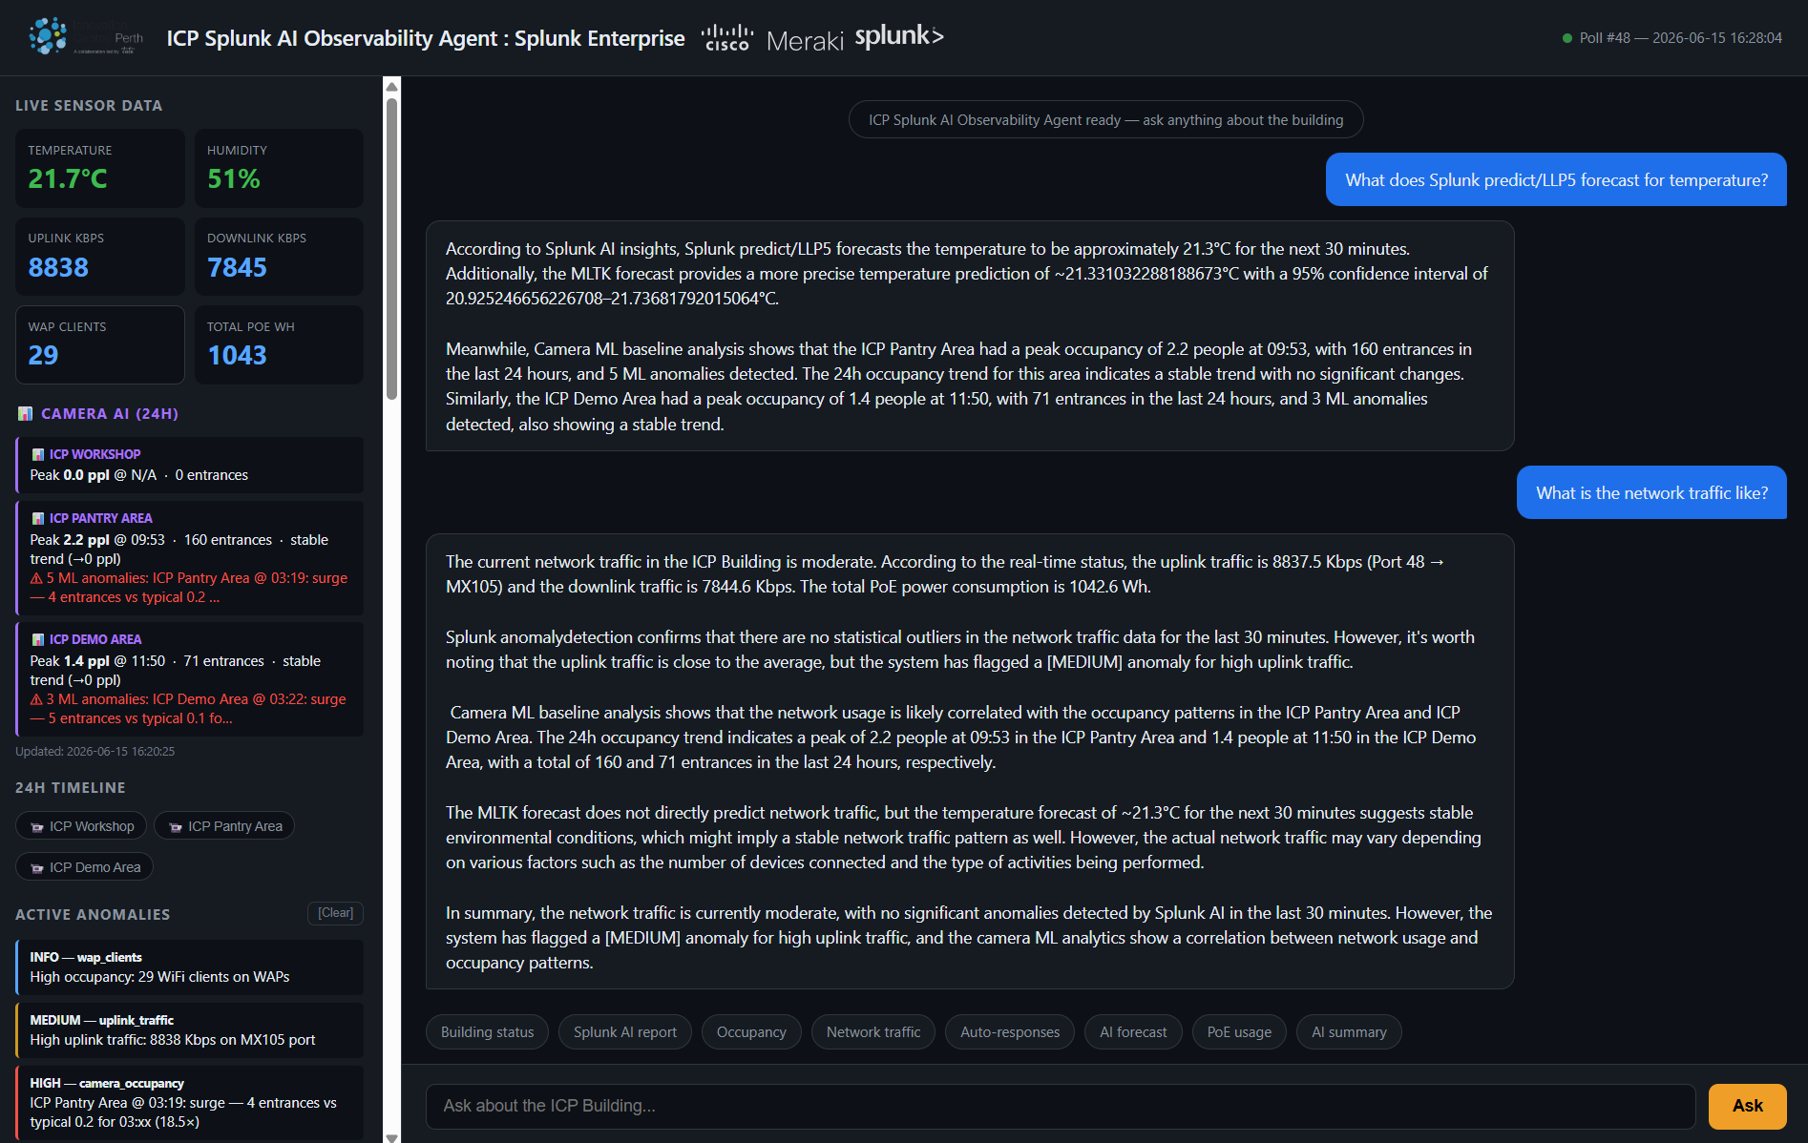The height and width of the screenshot is (1143, 1808).
Task: Click the ICP Workshop card chart icon
Action: 38,455
